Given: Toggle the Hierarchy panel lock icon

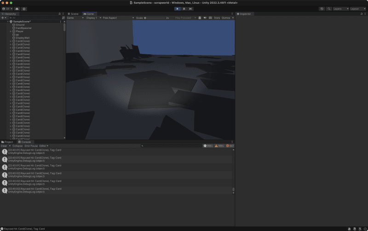Looking at the screenshot, I should [60, 14].
